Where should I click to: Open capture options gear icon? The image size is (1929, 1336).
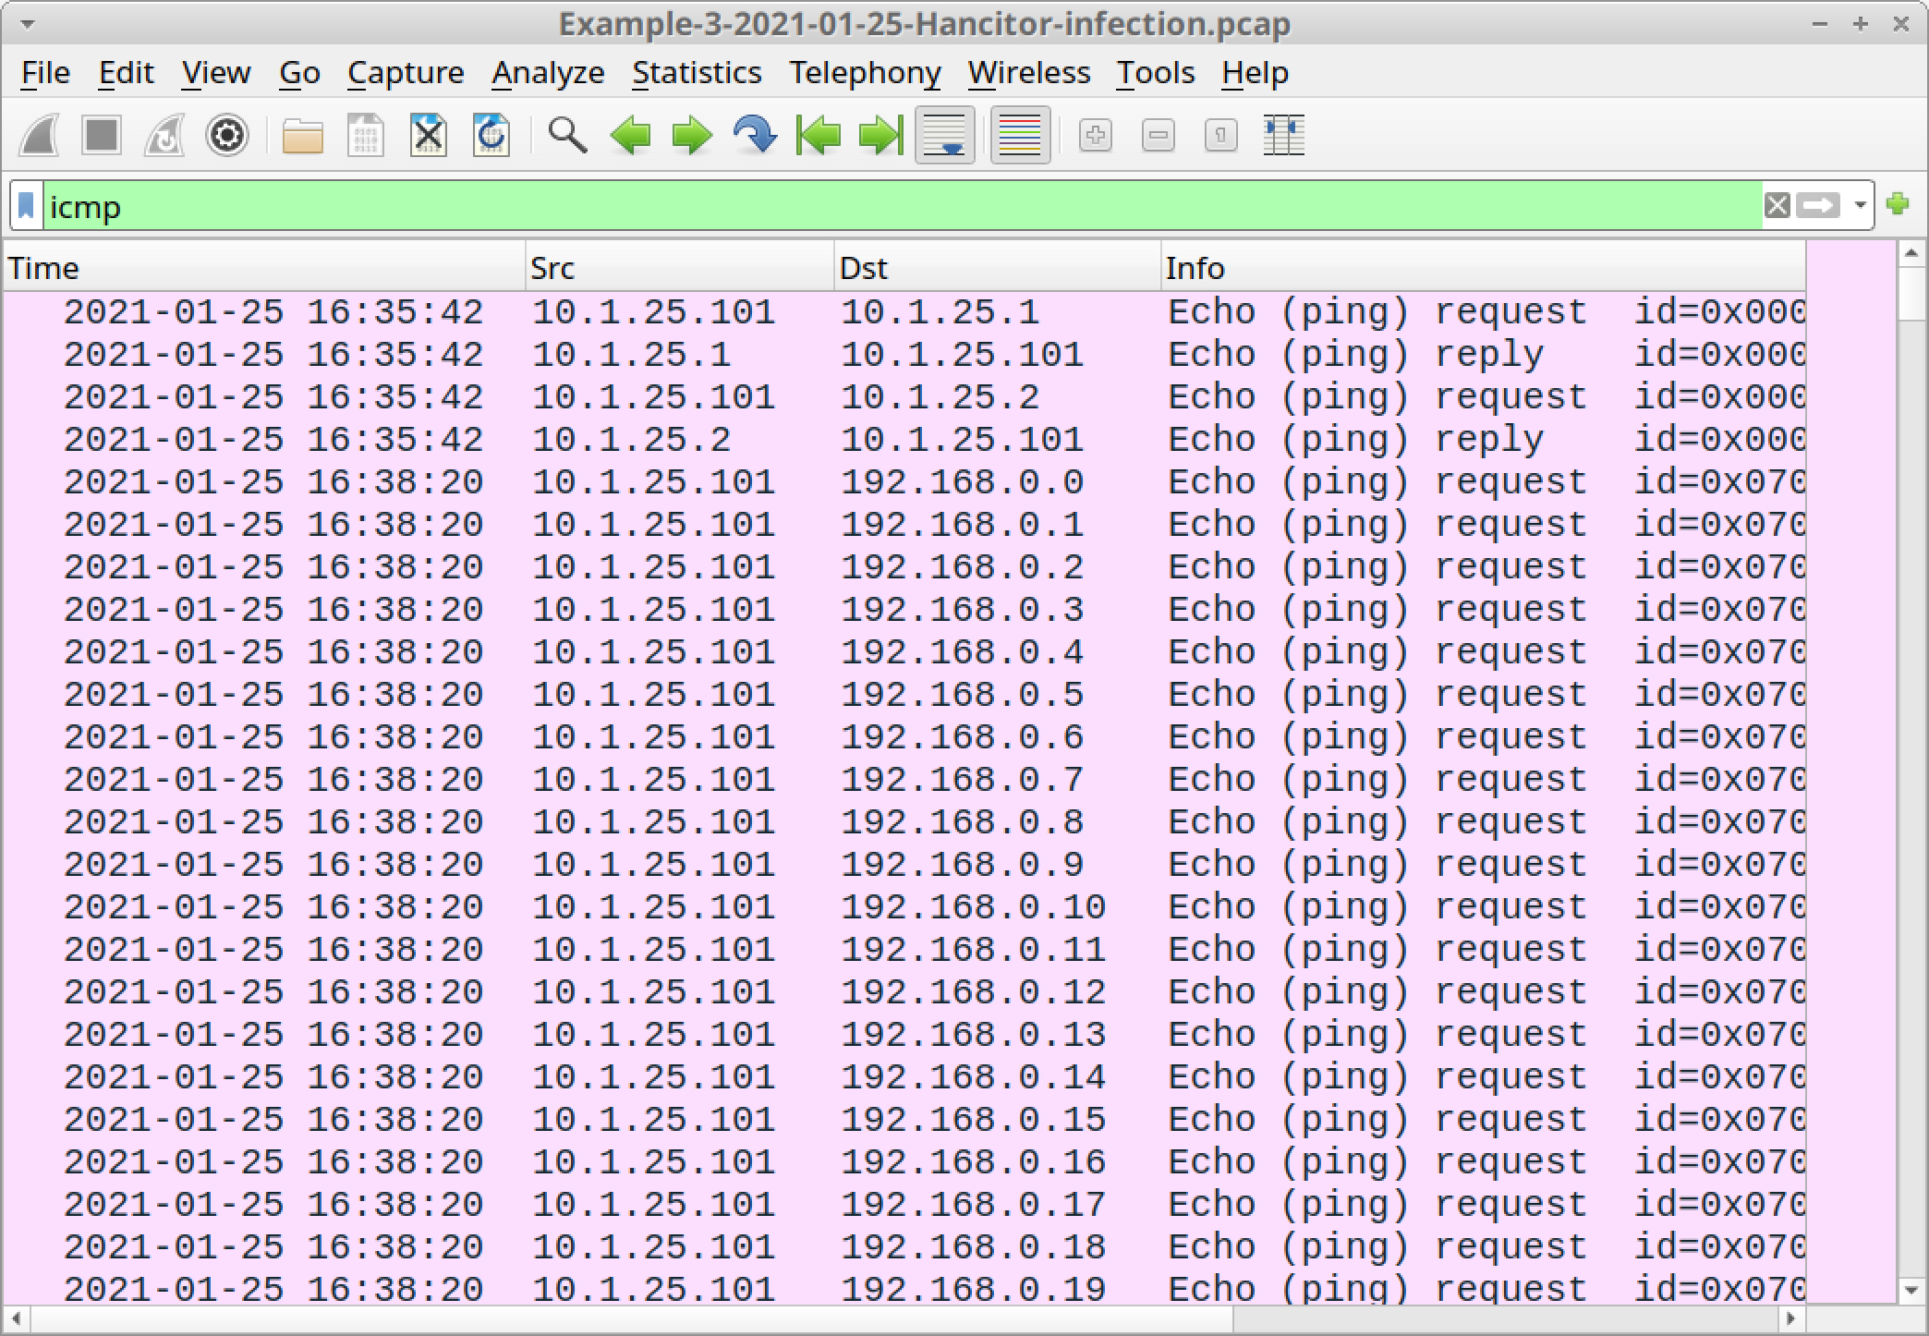point(227,136)
